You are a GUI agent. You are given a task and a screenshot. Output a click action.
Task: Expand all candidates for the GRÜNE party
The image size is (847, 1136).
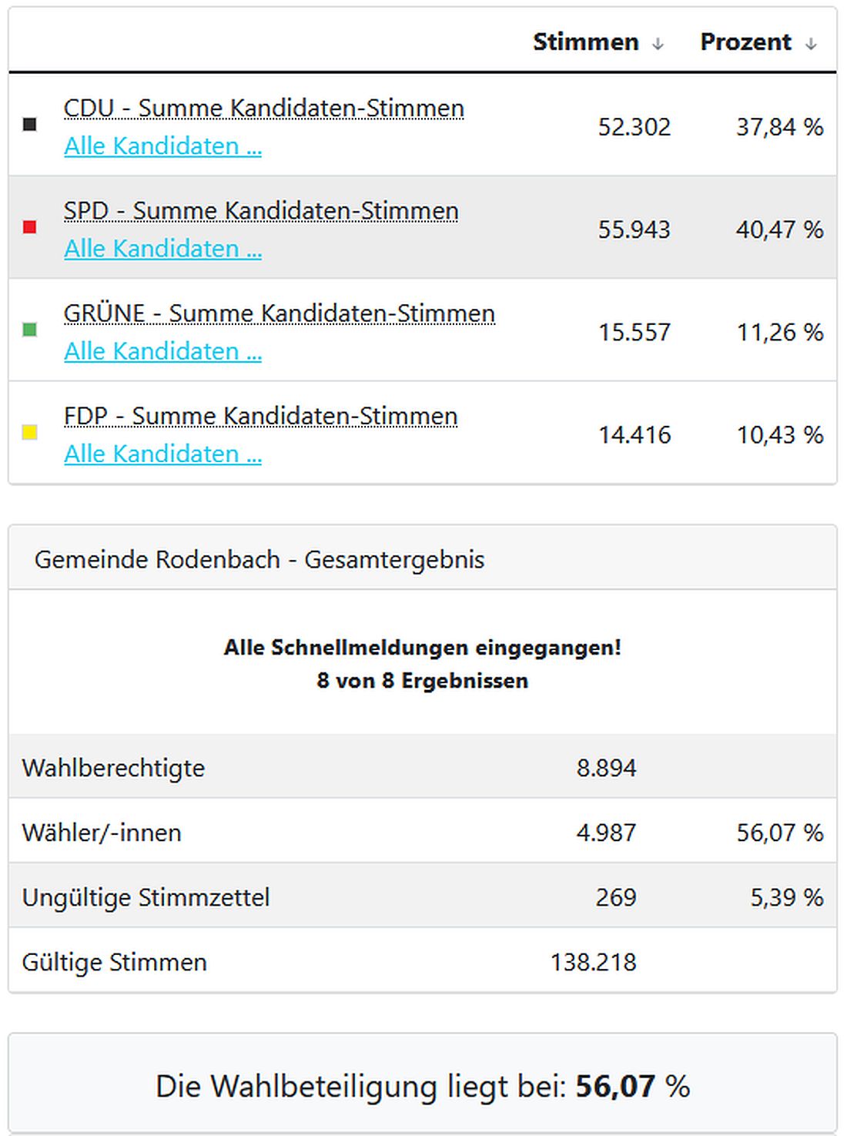(x=163, y=351)
